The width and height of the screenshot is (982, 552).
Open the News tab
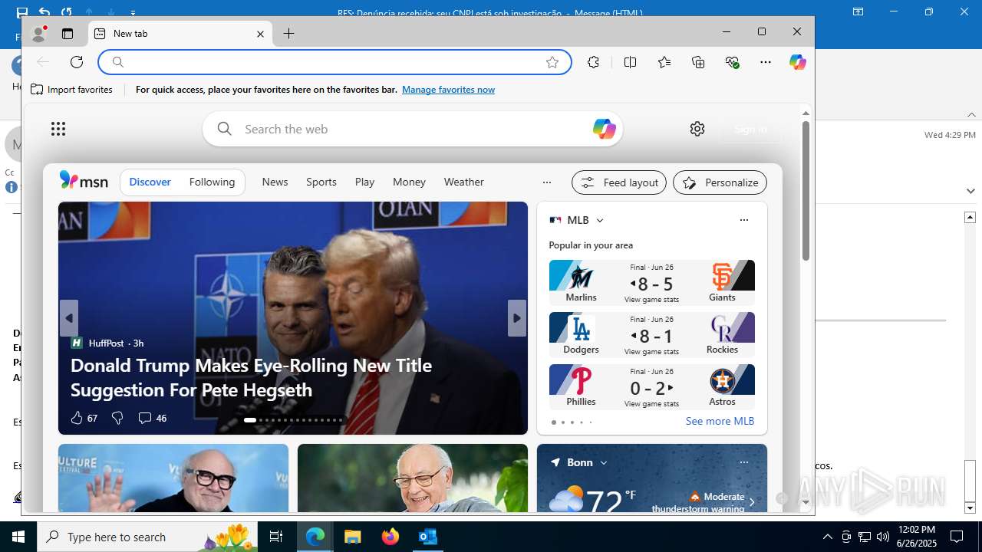coord(275,182)
